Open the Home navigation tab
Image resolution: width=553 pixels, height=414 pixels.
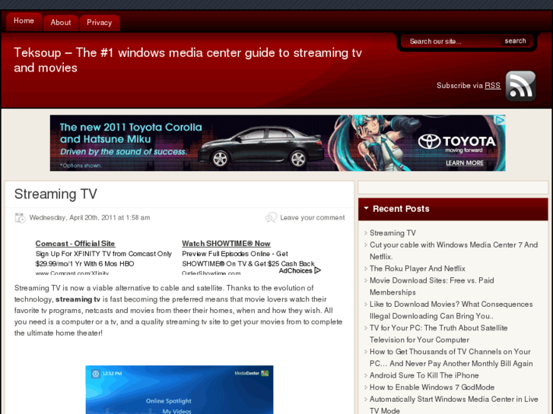pyautogui.click(x=24, y=21)
